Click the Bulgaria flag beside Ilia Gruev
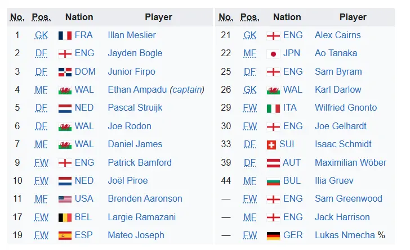Screen dimensions: 410x250 click(x=273, y=181)
